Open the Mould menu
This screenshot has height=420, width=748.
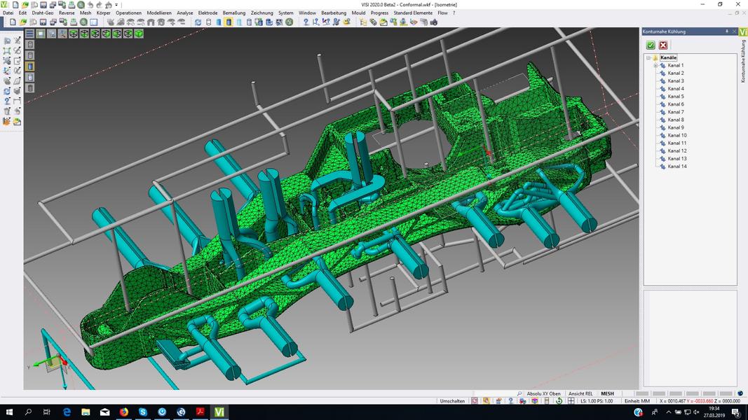click(x=358, y=13)
